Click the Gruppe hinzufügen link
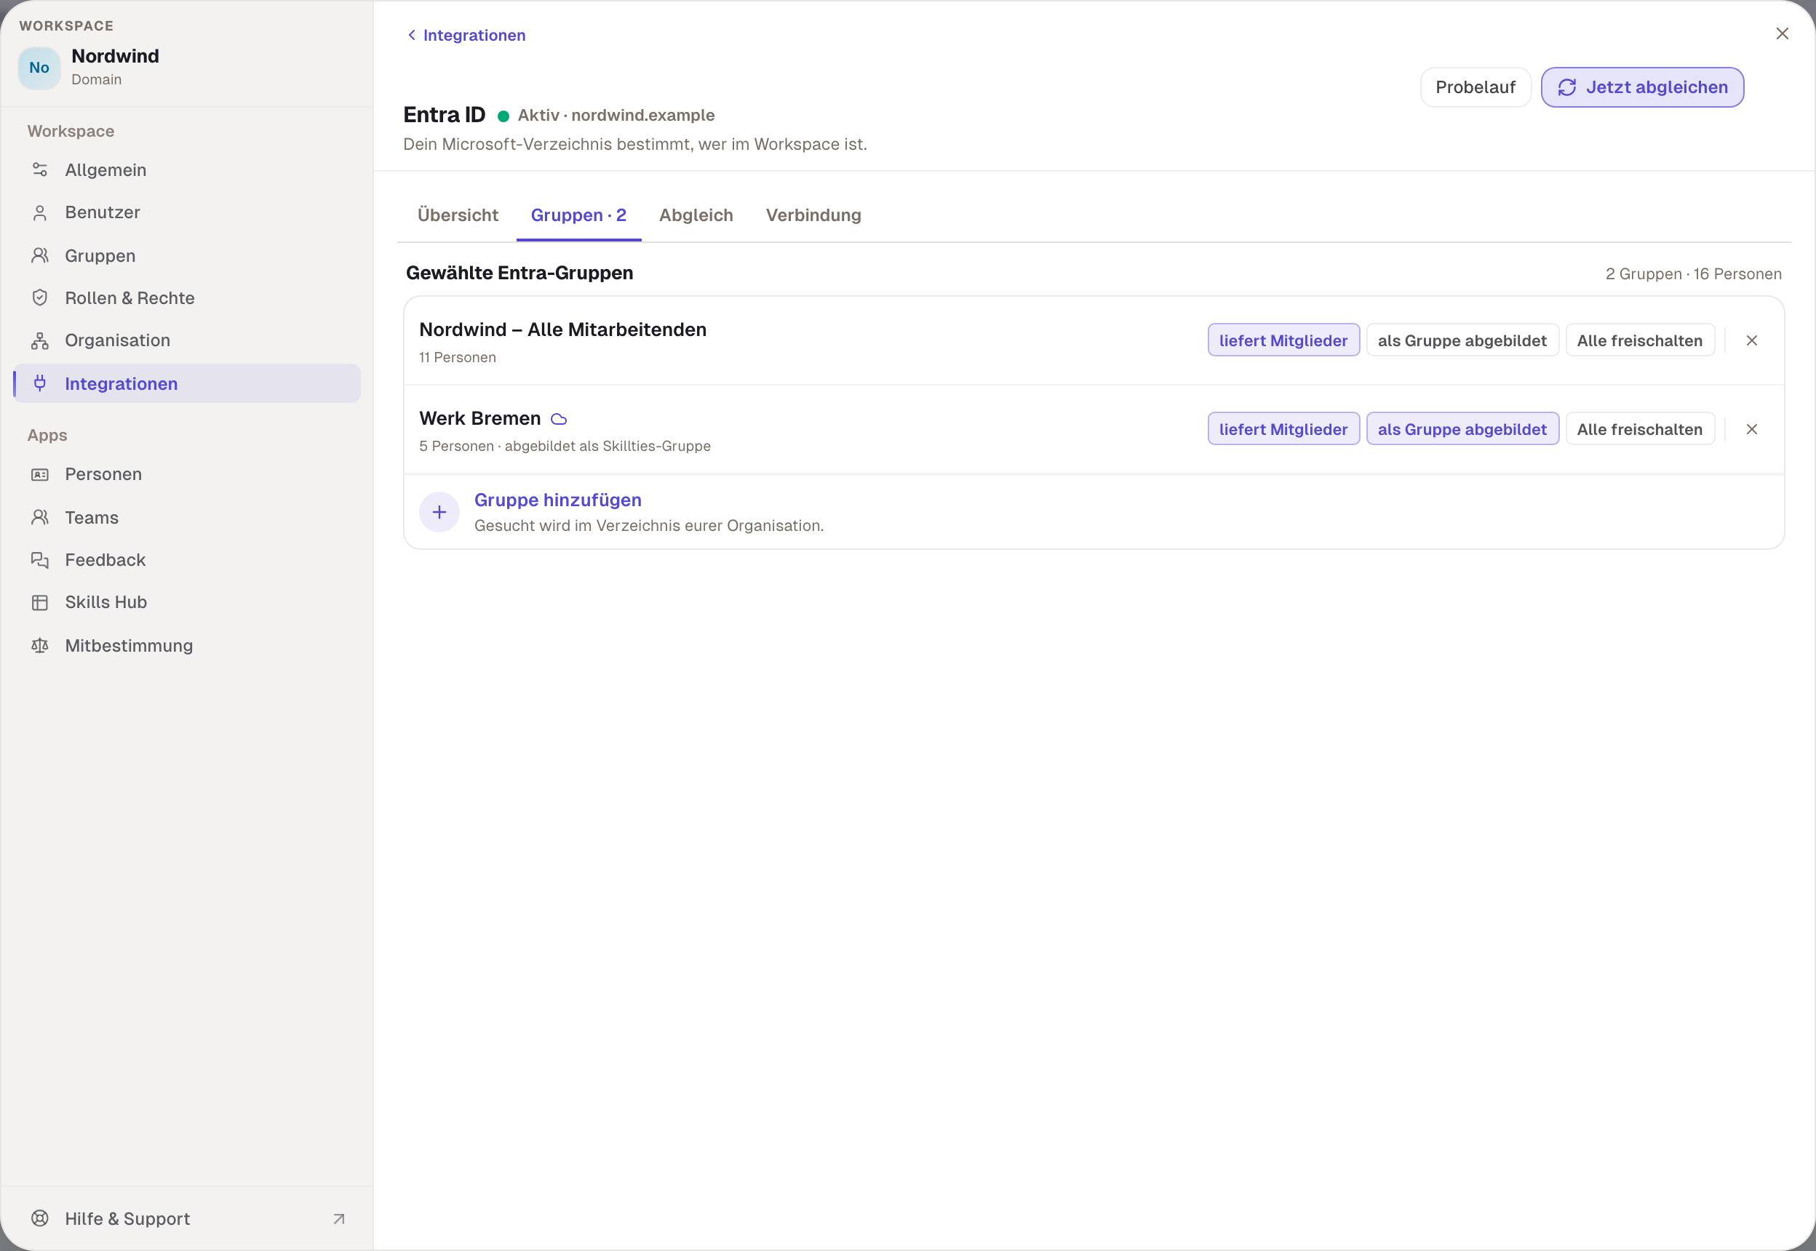This screenshot has height=1251, width=1816. (557, 500)
